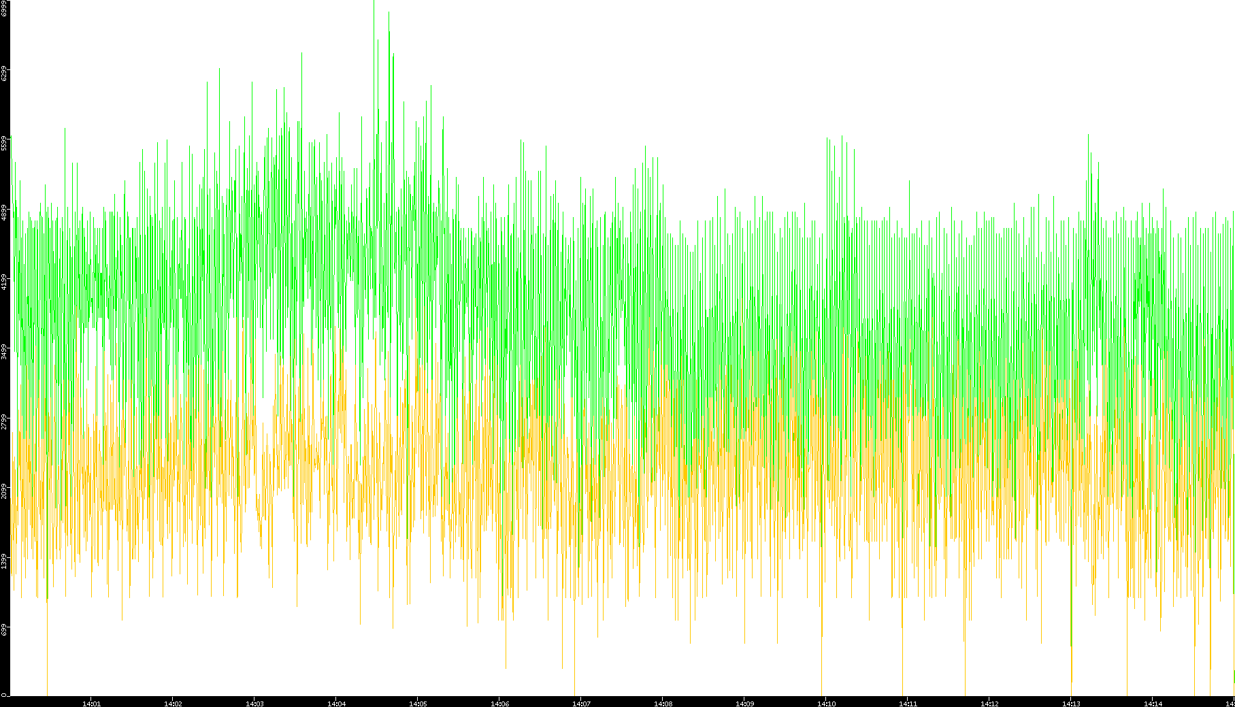This screenshot has width=1235, height=707.
Task: Click the 14:03 tick on the time axis
Action: [254, 703]
